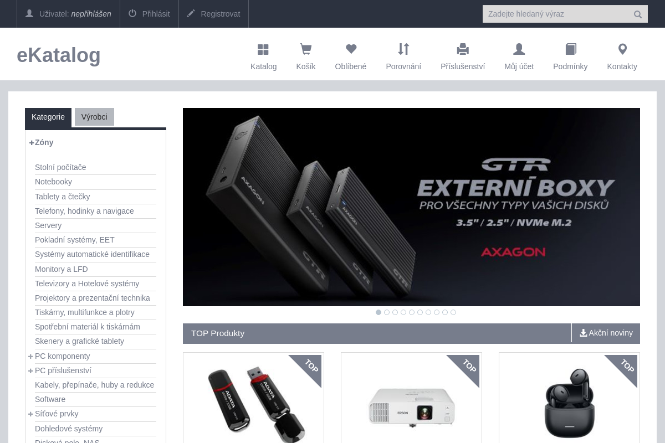The width and height of the screenshot is (665, 443).
Task: Click the power icon beside Přihlásit
Action: click(x=132, y=13)
